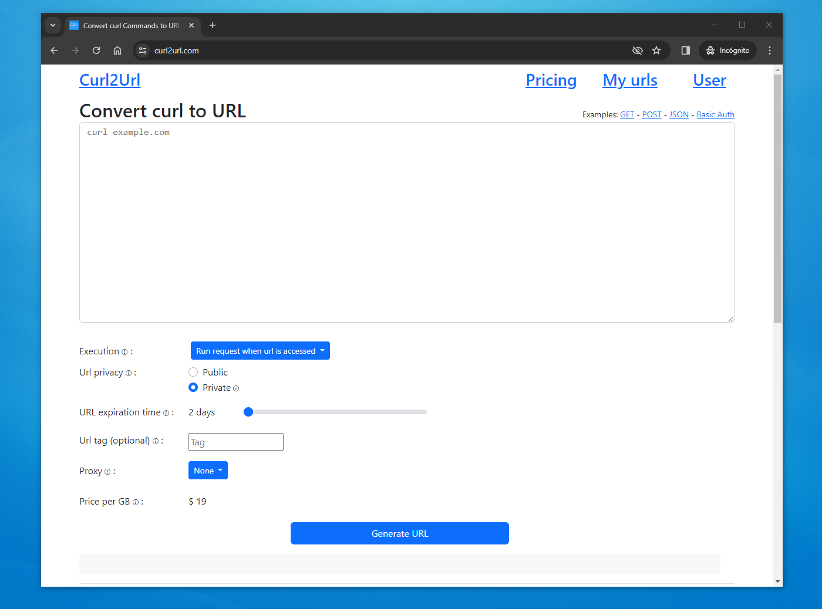Viewport: 822px width, 609px height.
Task: Click the page vertical scrollbar thumb
Action: coord(777,198)
